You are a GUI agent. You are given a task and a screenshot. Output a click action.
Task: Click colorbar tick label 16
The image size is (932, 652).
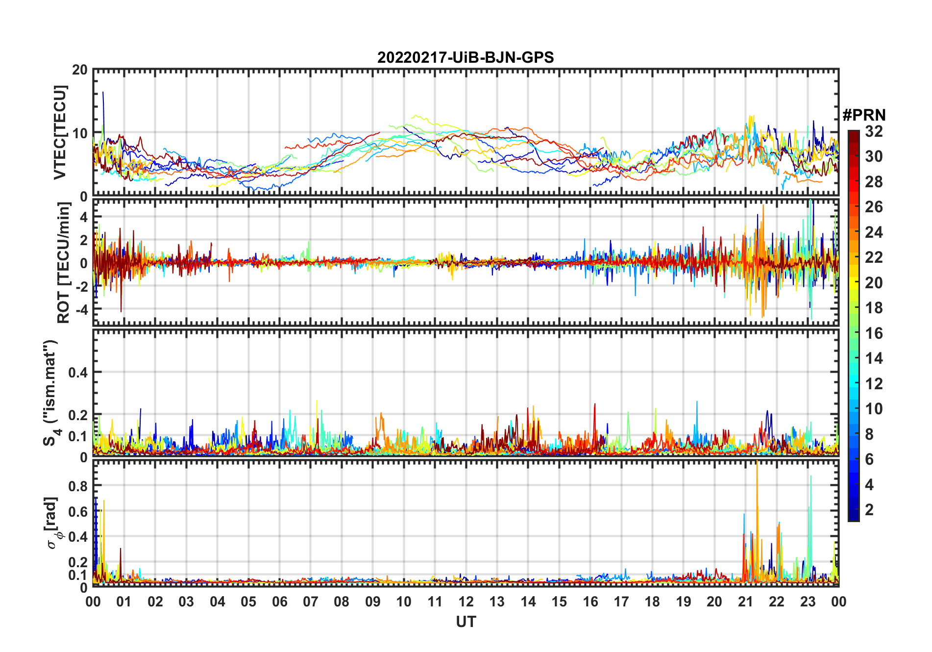pos(874,333)
